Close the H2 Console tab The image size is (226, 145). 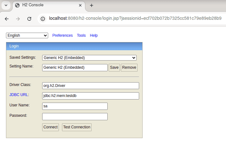(x=80, y=5)
